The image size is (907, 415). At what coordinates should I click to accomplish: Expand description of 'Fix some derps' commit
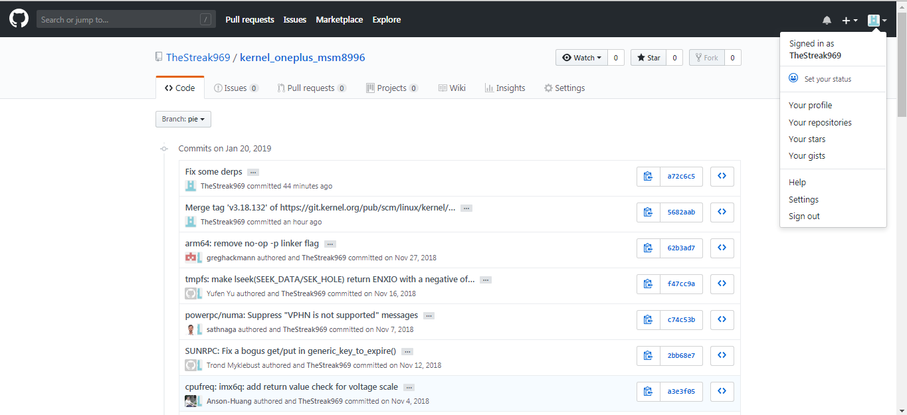click(253, 172)
